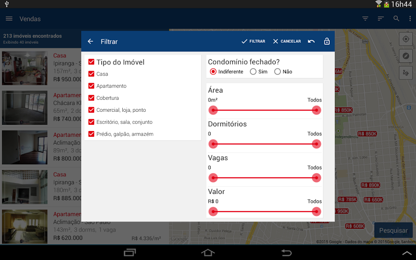Screen dimensions: 416x260
Task: Open the R$ 800.000 Aclimação listing photo
Action: coord(24,147)
